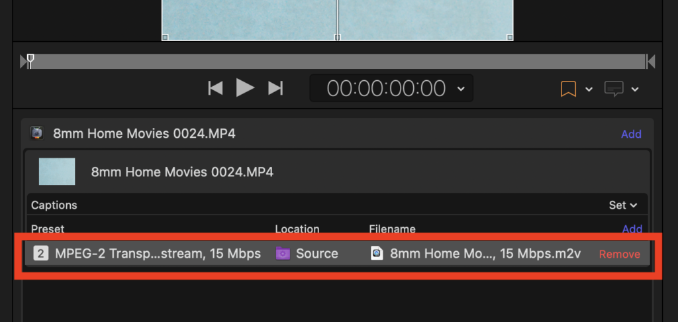This screenshot has width=678, height=322.
Task: Expand the marker options chevron
Action: coord(589,89)
